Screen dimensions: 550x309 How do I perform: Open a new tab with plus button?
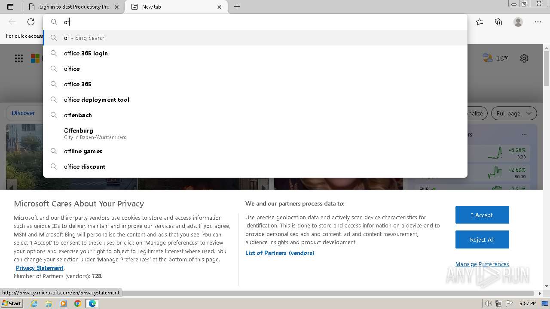click(237, 7)
